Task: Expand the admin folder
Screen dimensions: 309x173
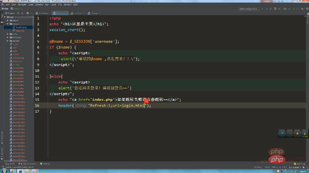Action: click(x=8, y=20)
